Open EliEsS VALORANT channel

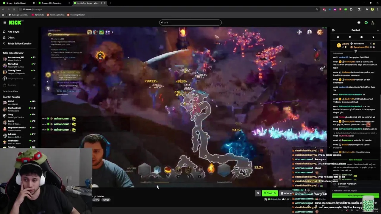(x=19, y=103)
